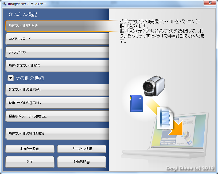Open 映像ファイルの管理と編集
The image size is (218, 174).
[x=57, y=133]
